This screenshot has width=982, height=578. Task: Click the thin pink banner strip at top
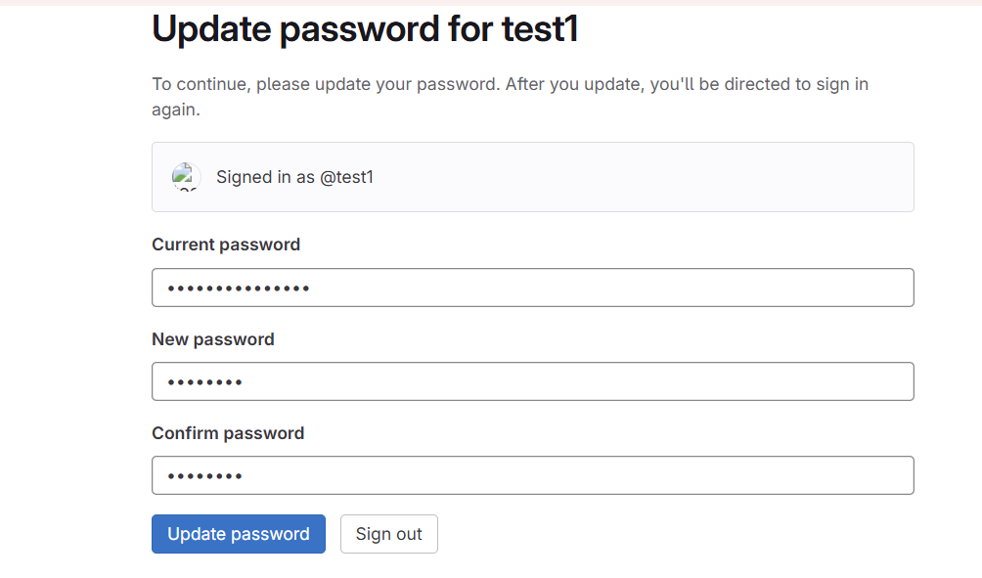tap(491, 3)
